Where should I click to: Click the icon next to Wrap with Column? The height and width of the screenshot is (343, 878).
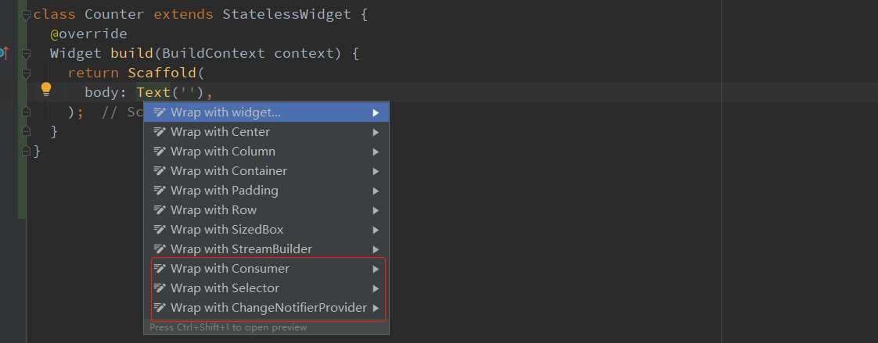[160, 152]
